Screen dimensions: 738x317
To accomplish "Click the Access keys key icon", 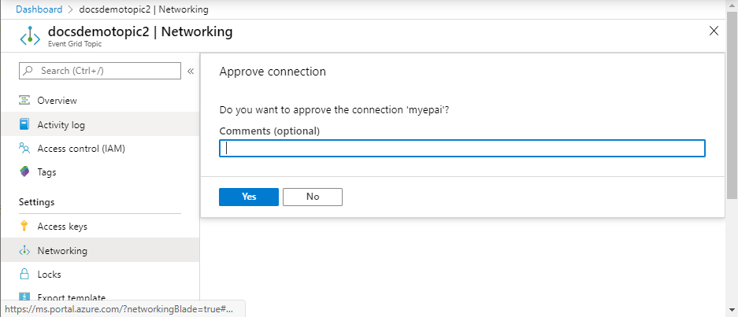I will point(24,227).
